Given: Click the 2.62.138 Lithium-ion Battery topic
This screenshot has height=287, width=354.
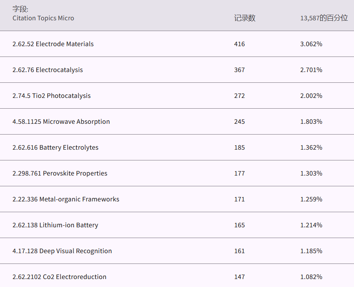Looking at the screenshot, I should pyautogui.click(x=55, y=225).
